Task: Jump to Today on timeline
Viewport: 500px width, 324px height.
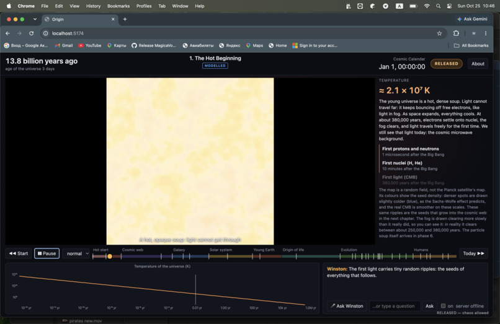Action: pos(473,253)
